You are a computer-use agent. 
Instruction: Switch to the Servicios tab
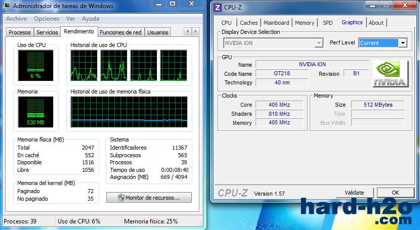pos(47,32)
